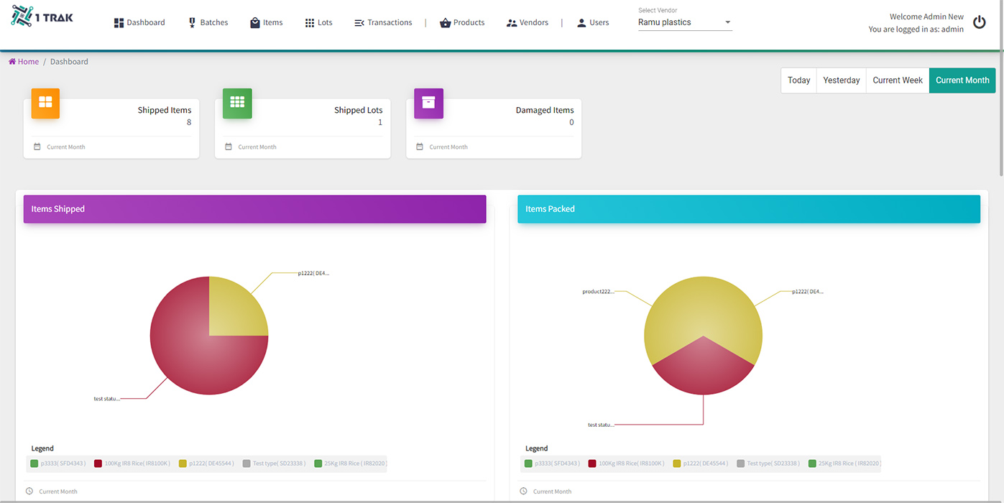1004x503 pixels.
Task: Navigate to Lots
Action: click(x=318, y=23)
